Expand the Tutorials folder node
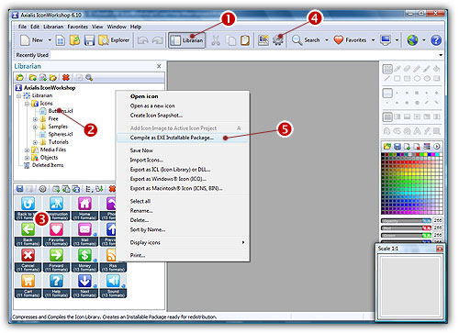The width and height of the screenshot is (459, 333). pos(35,142)
